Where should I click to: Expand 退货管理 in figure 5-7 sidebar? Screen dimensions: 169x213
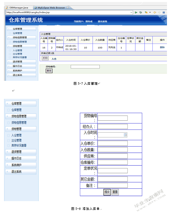pyautogui.click(x=21, y=62)
